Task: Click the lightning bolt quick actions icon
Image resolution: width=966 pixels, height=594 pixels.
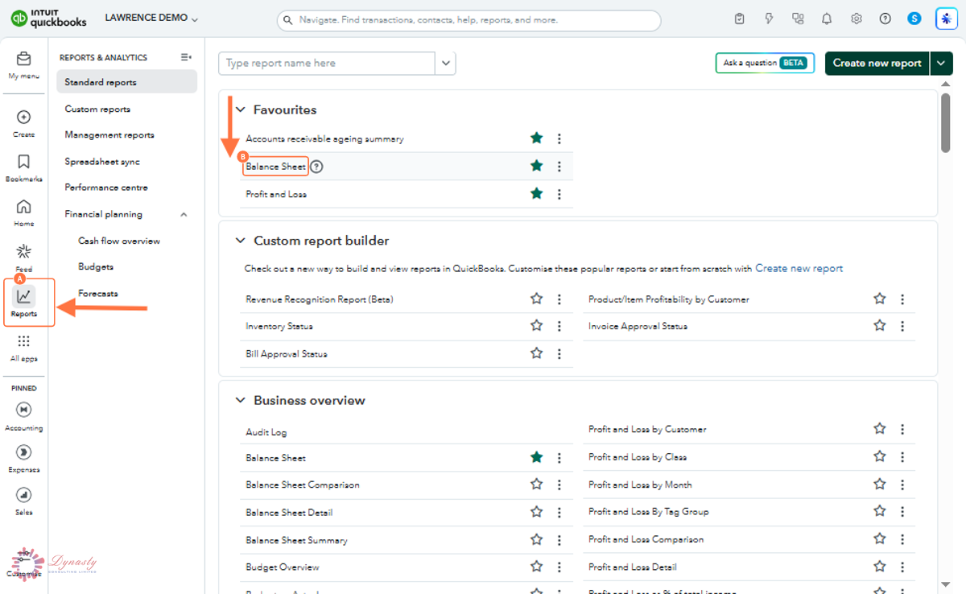Action: click(769, 19)
